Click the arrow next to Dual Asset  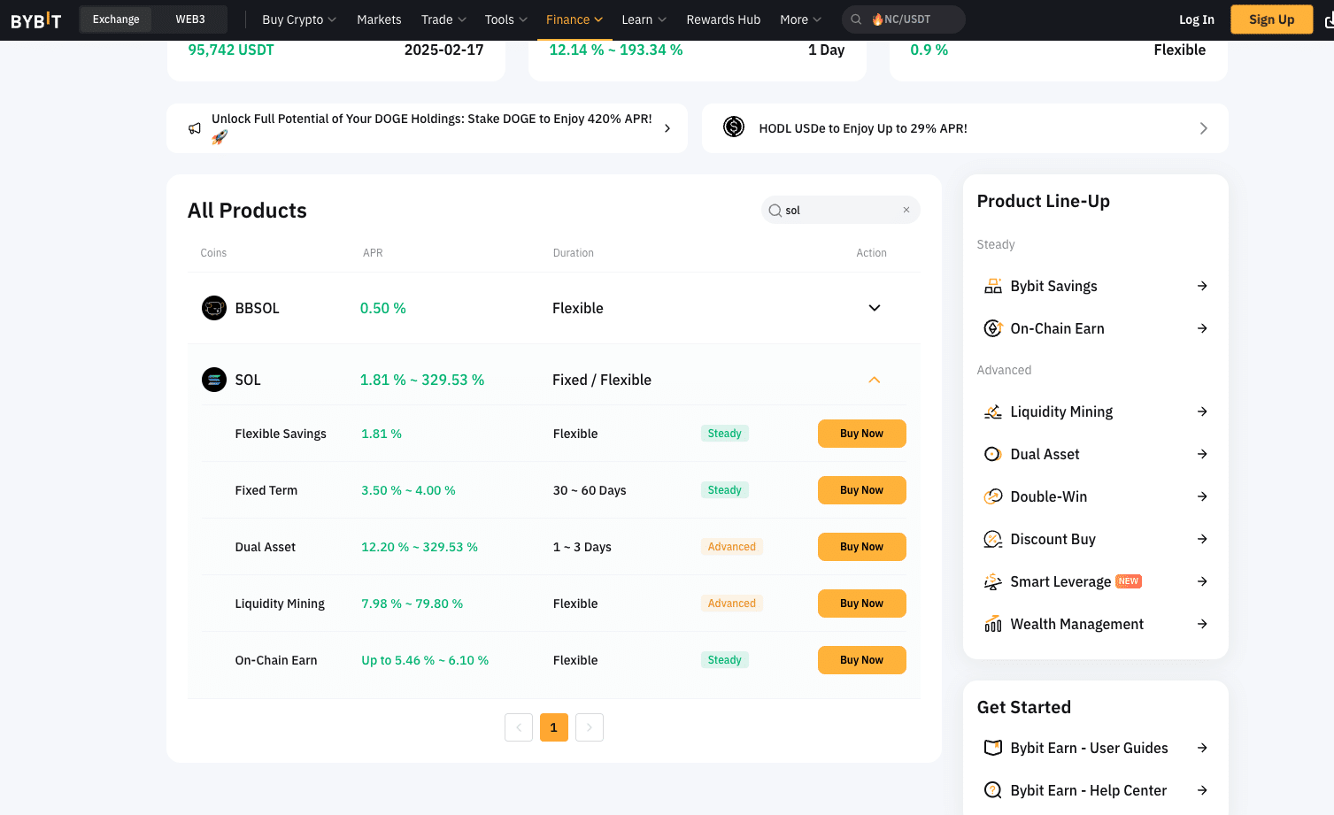[1202, 454]
